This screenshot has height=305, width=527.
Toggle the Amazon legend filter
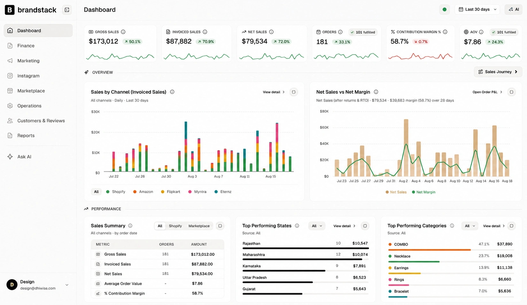(143, 192)
